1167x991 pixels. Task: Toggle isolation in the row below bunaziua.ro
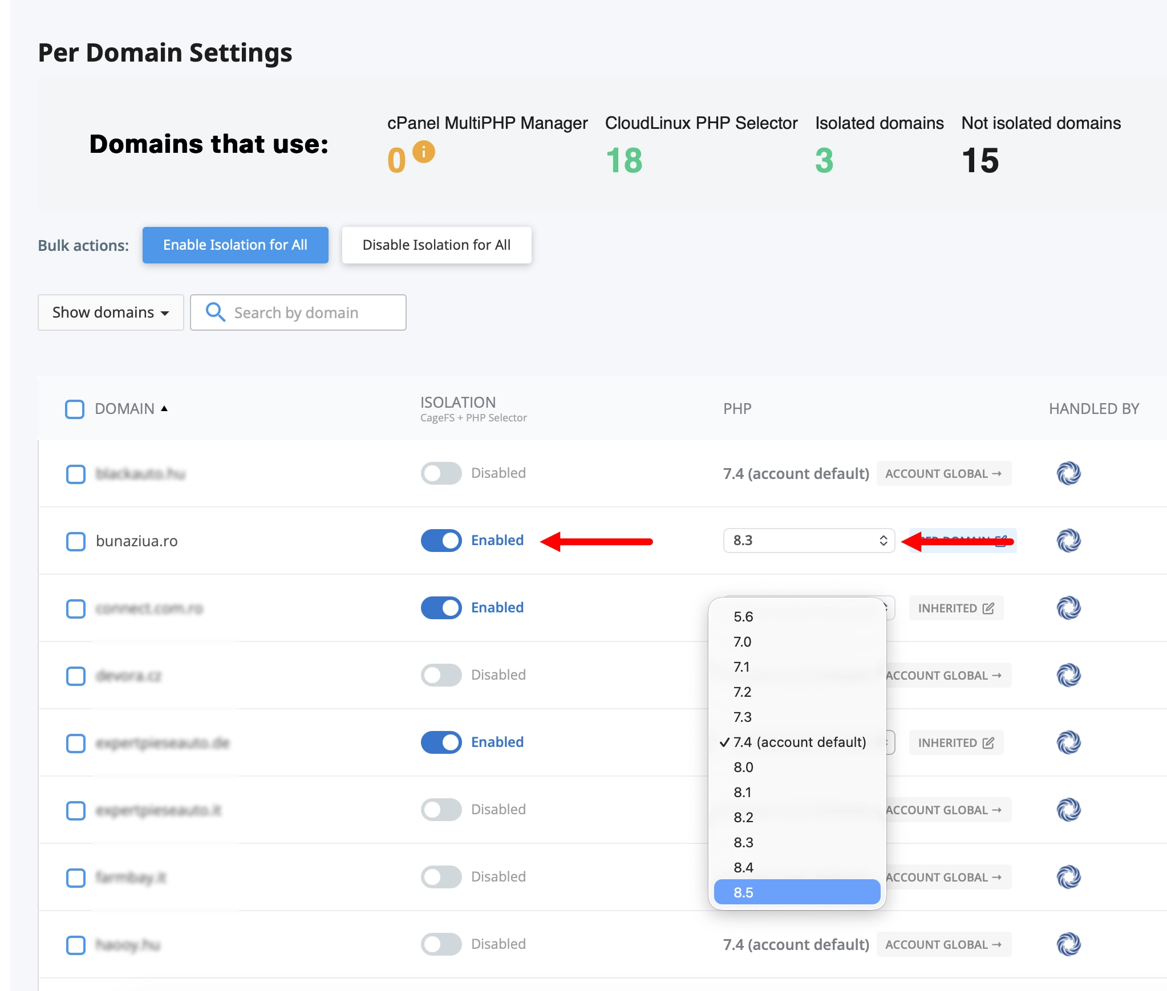pos(441,608)
